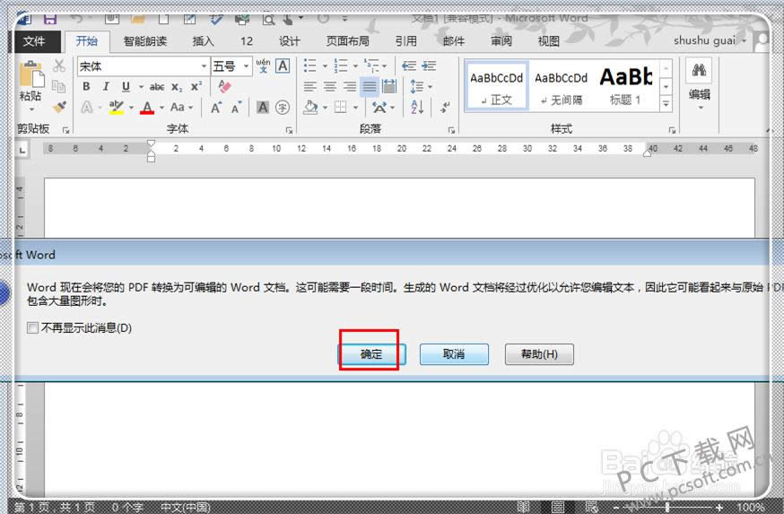
Task: Switch to the 审阅 tab
Action: (x=501, y=41)
